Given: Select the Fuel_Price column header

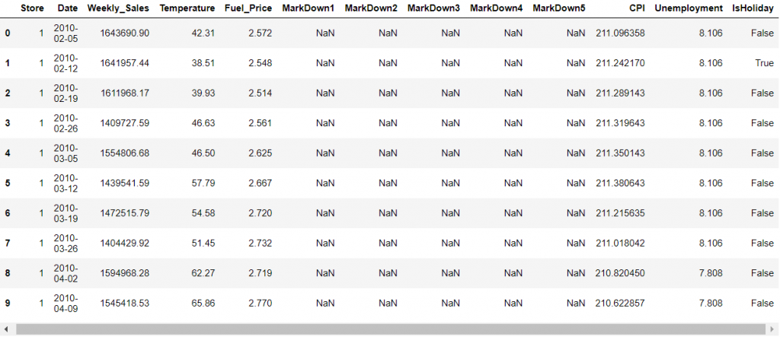Looking at the screenshot, I should [249, 8].
